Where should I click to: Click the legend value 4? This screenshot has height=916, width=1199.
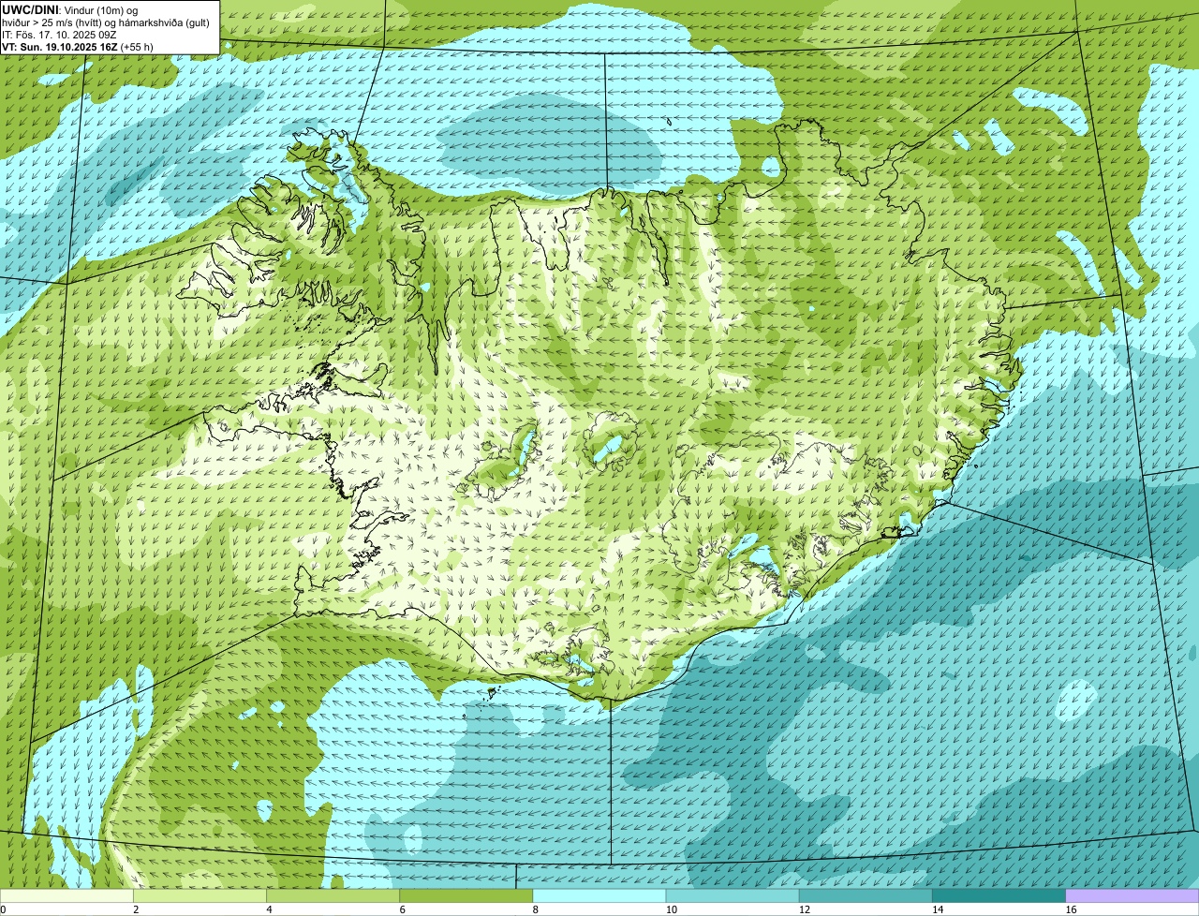click(269, 909)
